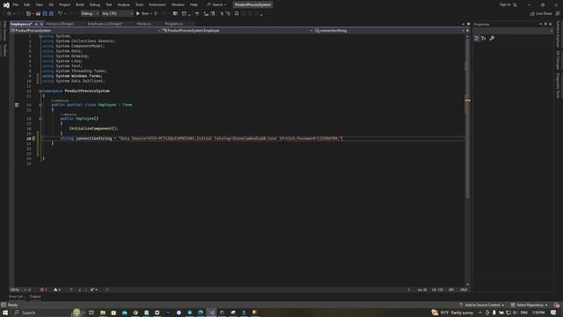
Task: Click the split editor icon above scrollbar
Action: tap(467, 31)
